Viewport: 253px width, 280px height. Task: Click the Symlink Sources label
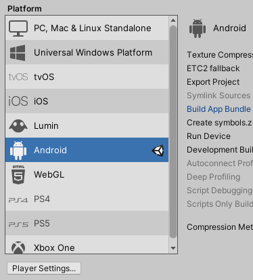pyautogui.click(x=218, y=96)
